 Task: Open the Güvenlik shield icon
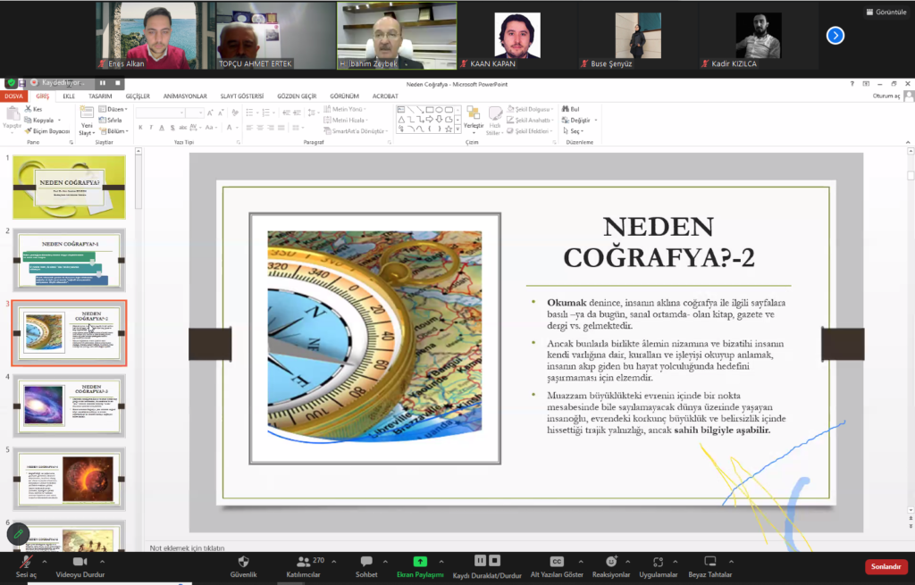[x=243, y=562]
